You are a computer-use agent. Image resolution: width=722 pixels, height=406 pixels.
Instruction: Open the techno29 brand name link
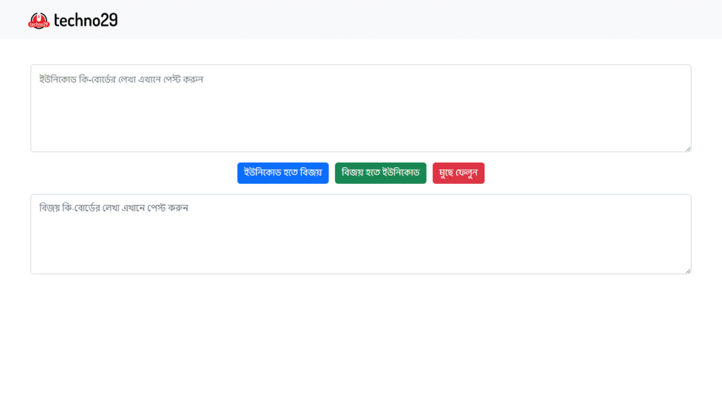click(85, 20)
